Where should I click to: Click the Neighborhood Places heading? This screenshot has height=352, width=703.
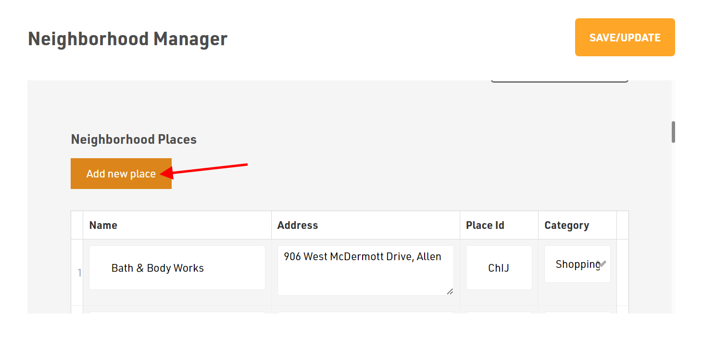(134, 139)
